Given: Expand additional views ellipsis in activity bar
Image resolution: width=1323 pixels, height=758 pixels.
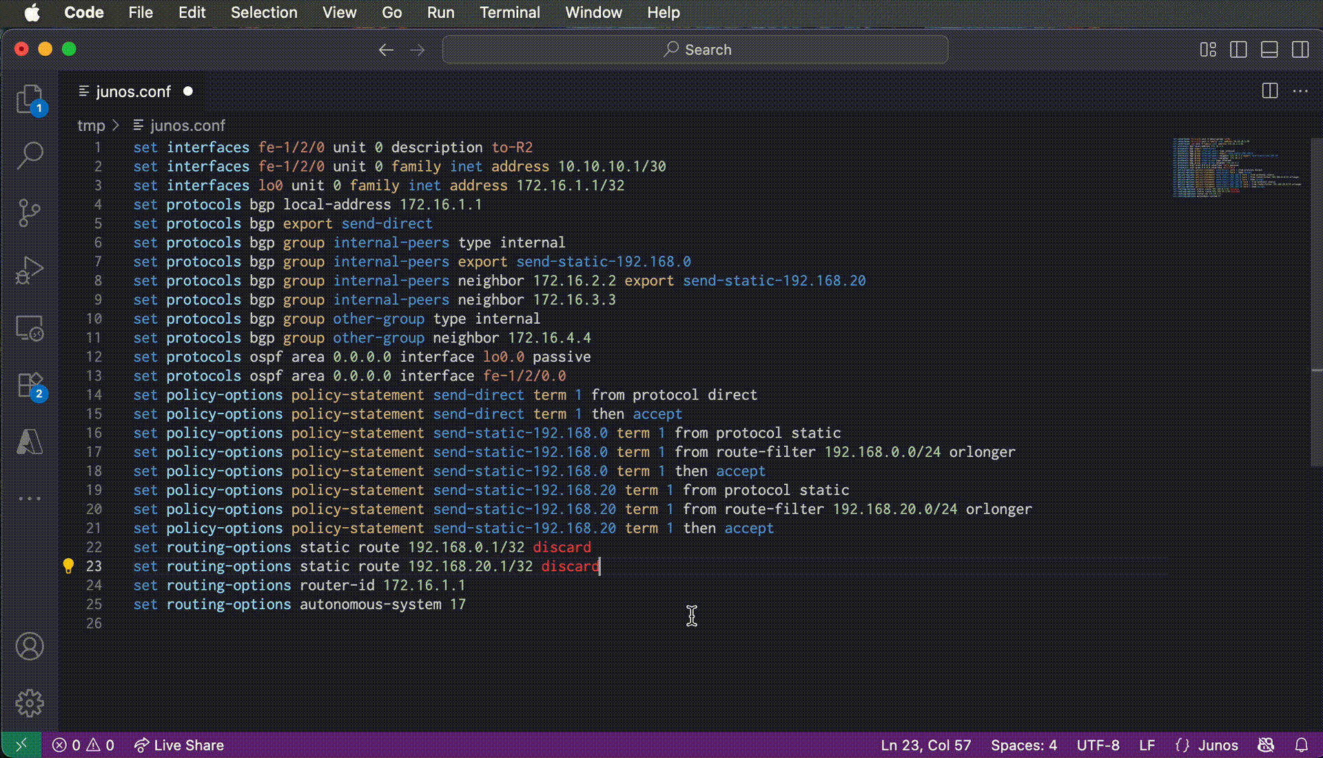Looking at the screenshot, I should 30,498.
